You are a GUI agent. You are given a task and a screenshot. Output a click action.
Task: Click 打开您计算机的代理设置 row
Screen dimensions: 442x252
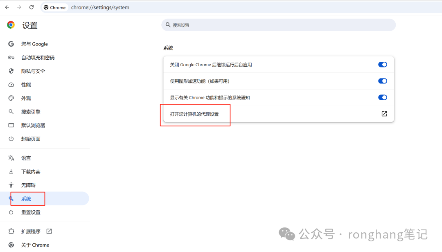[279, 114]
